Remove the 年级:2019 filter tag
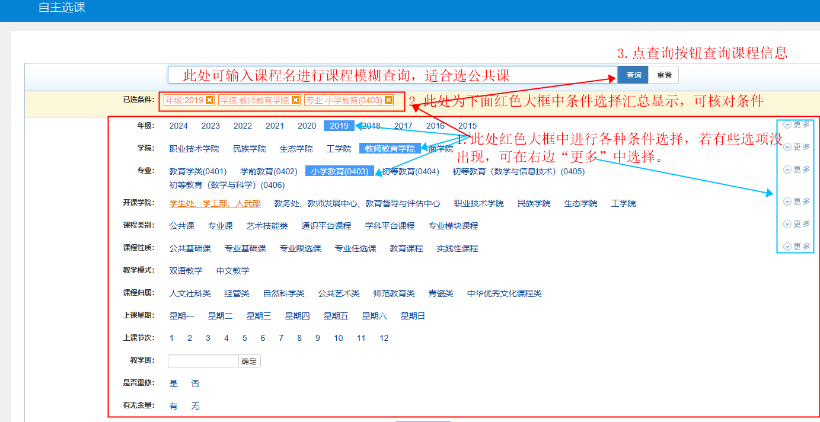The image size is (820, 422). (209, 100)
